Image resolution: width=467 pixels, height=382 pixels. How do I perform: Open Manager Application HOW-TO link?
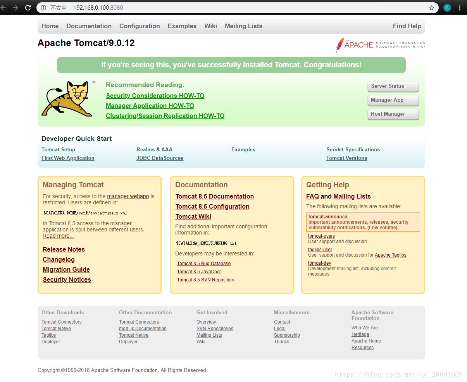(150, 106)
